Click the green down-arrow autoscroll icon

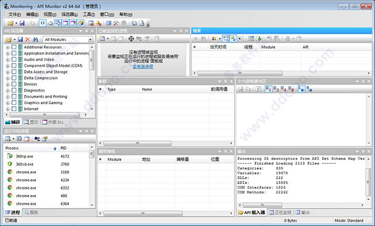click(x=259, y=39)
